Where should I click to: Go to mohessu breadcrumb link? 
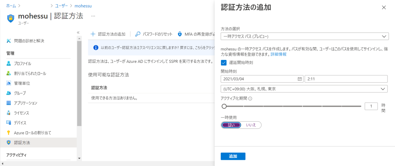click(83, 6)
